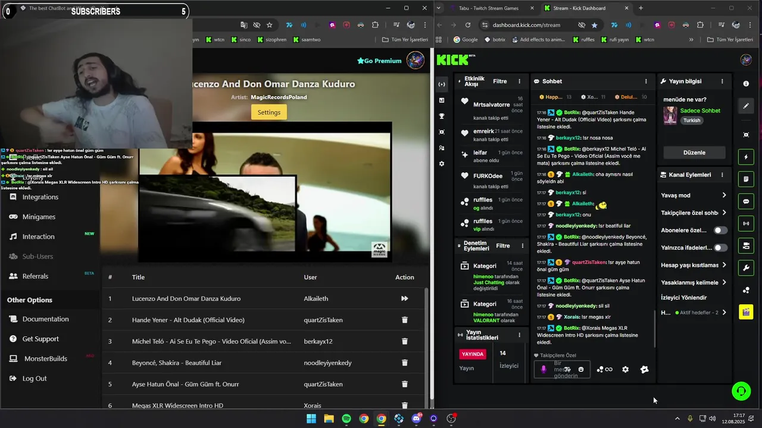The height and width of the screenshot is (428, 762).
Task: Open Etkinlik Akışı three-dot menu
Action: [x=519, y=81]
